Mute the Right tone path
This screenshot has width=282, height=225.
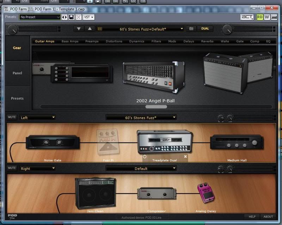[x=12, y=168]
